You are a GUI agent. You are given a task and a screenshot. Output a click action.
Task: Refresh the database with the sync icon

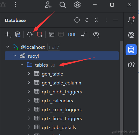(30, 34)
